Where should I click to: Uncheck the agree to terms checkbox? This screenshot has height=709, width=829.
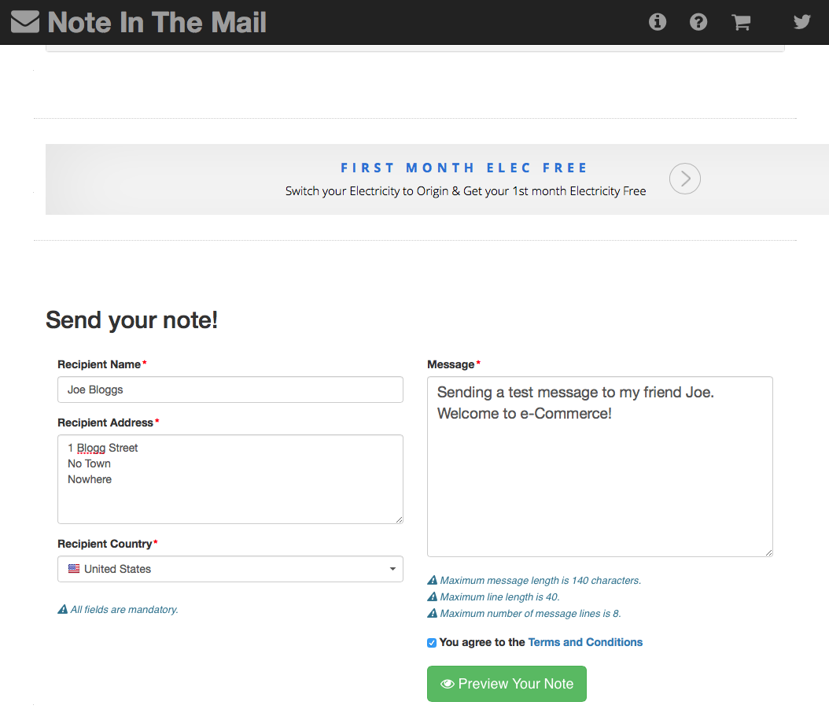click(x=432, y=642)
